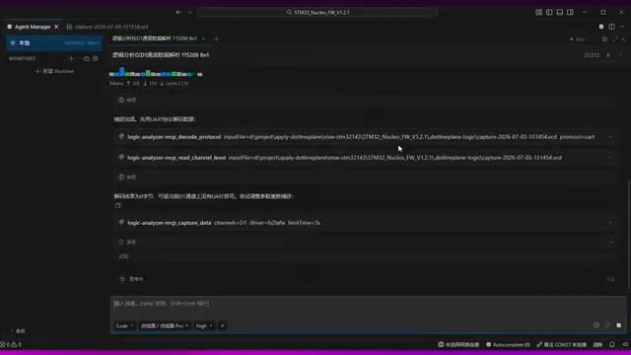The height and width of the screenshot is (355, 631).
Task: Navigate back with the left arrow
Action: (178, 13)
